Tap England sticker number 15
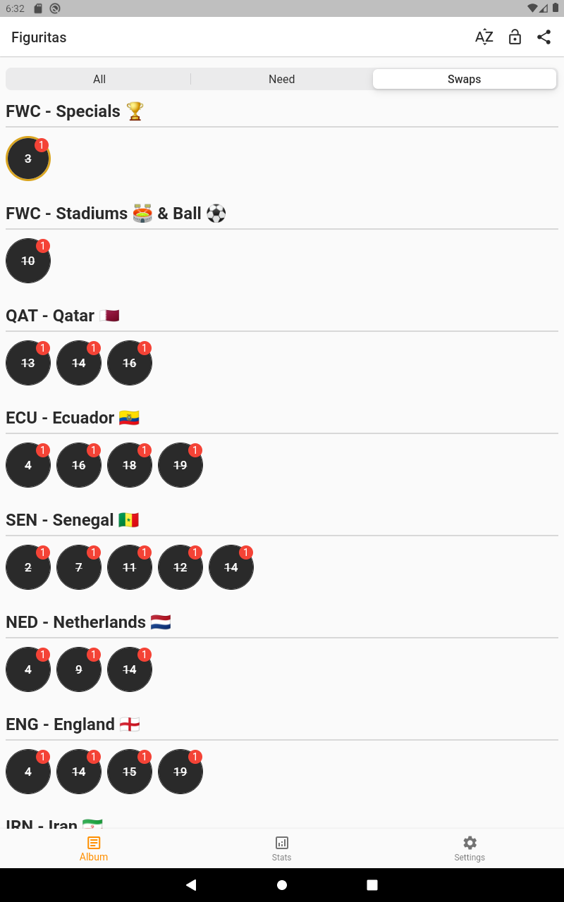 point(130,772)
